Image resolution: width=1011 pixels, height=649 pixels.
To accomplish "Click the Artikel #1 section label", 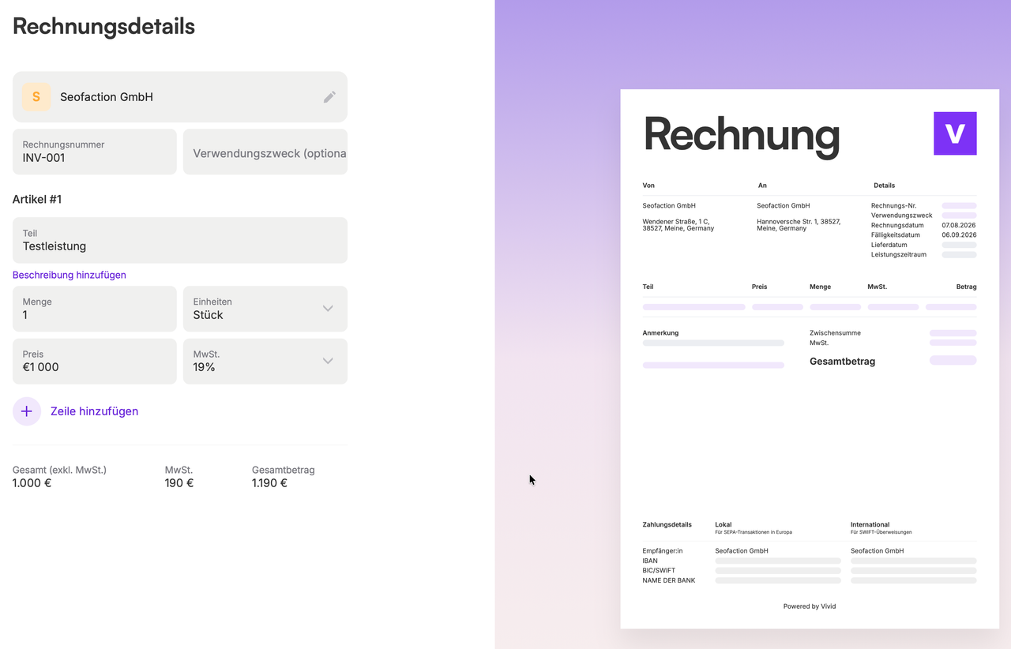I will click(x=37, y=199).
